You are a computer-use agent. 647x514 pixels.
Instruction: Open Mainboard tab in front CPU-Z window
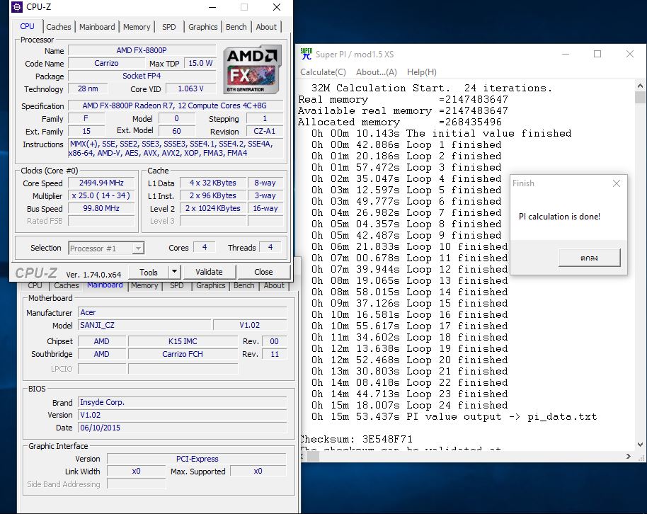tap(97, 27)
